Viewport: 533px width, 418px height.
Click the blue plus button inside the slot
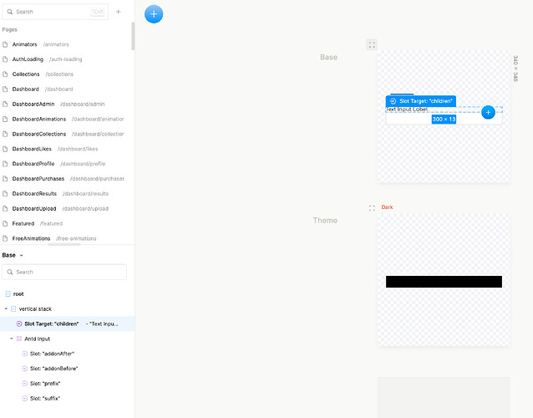[x=488, y=112]
